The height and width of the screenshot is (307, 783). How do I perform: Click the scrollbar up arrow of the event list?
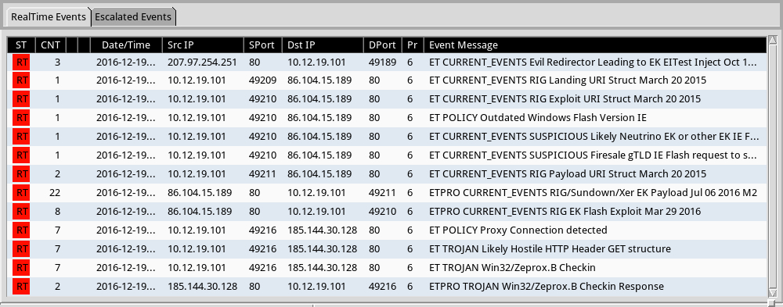pos(773,41)
